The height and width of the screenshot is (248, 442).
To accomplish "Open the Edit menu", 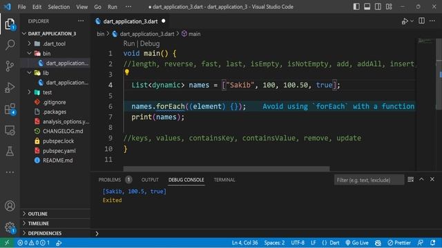I will pos(37,7).
